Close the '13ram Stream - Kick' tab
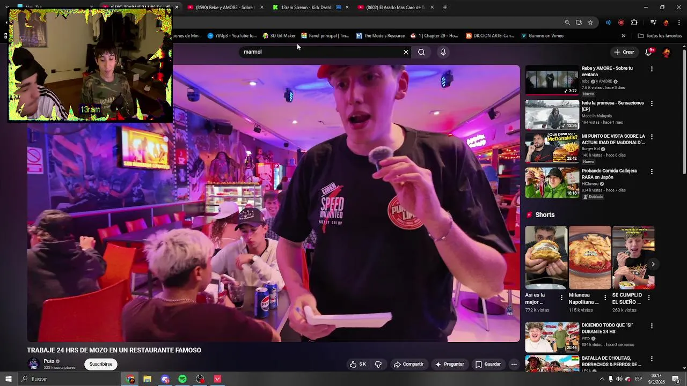 [x=347, y=7]
